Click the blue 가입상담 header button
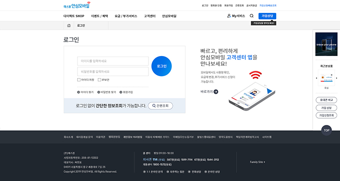340x181 pixels. click(267, 16)
